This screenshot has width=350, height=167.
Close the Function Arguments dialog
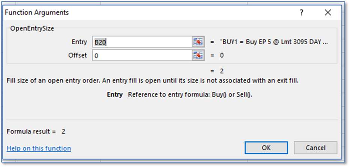click(x=328, y=13)
